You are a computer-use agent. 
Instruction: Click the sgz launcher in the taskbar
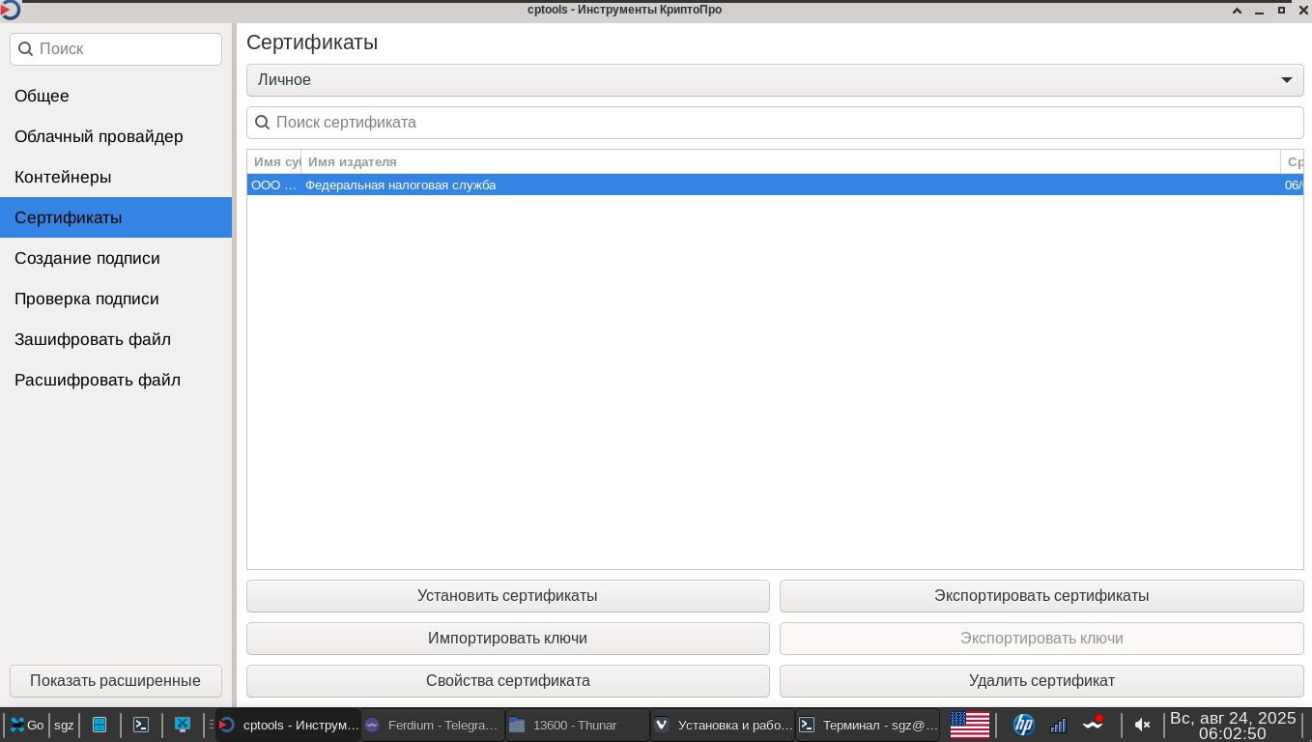click(x=64, y=725)
